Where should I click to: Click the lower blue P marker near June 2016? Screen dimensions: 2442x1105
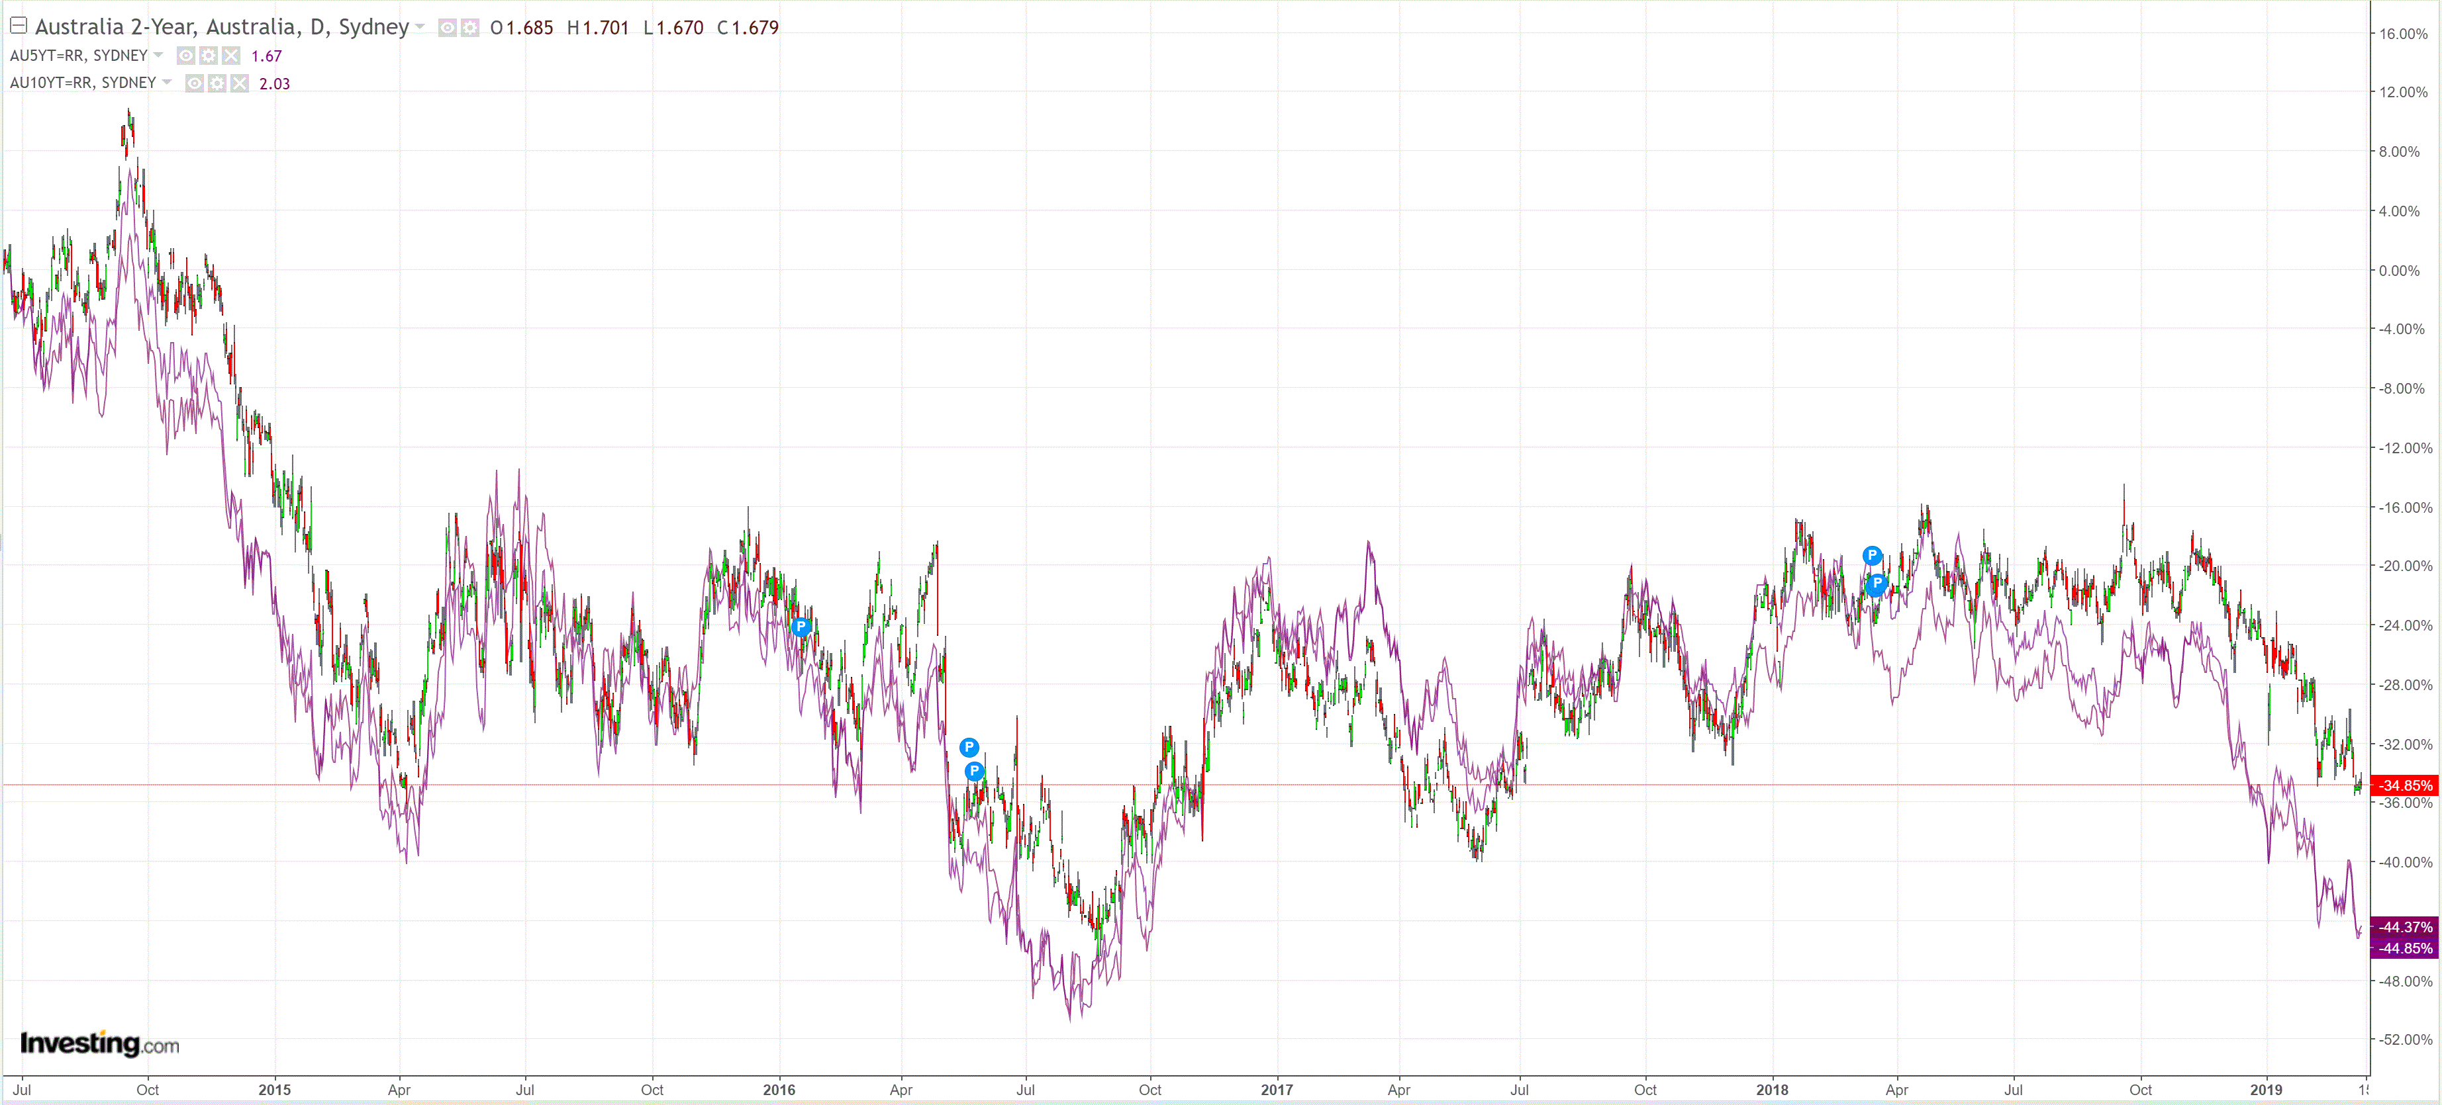975,772
